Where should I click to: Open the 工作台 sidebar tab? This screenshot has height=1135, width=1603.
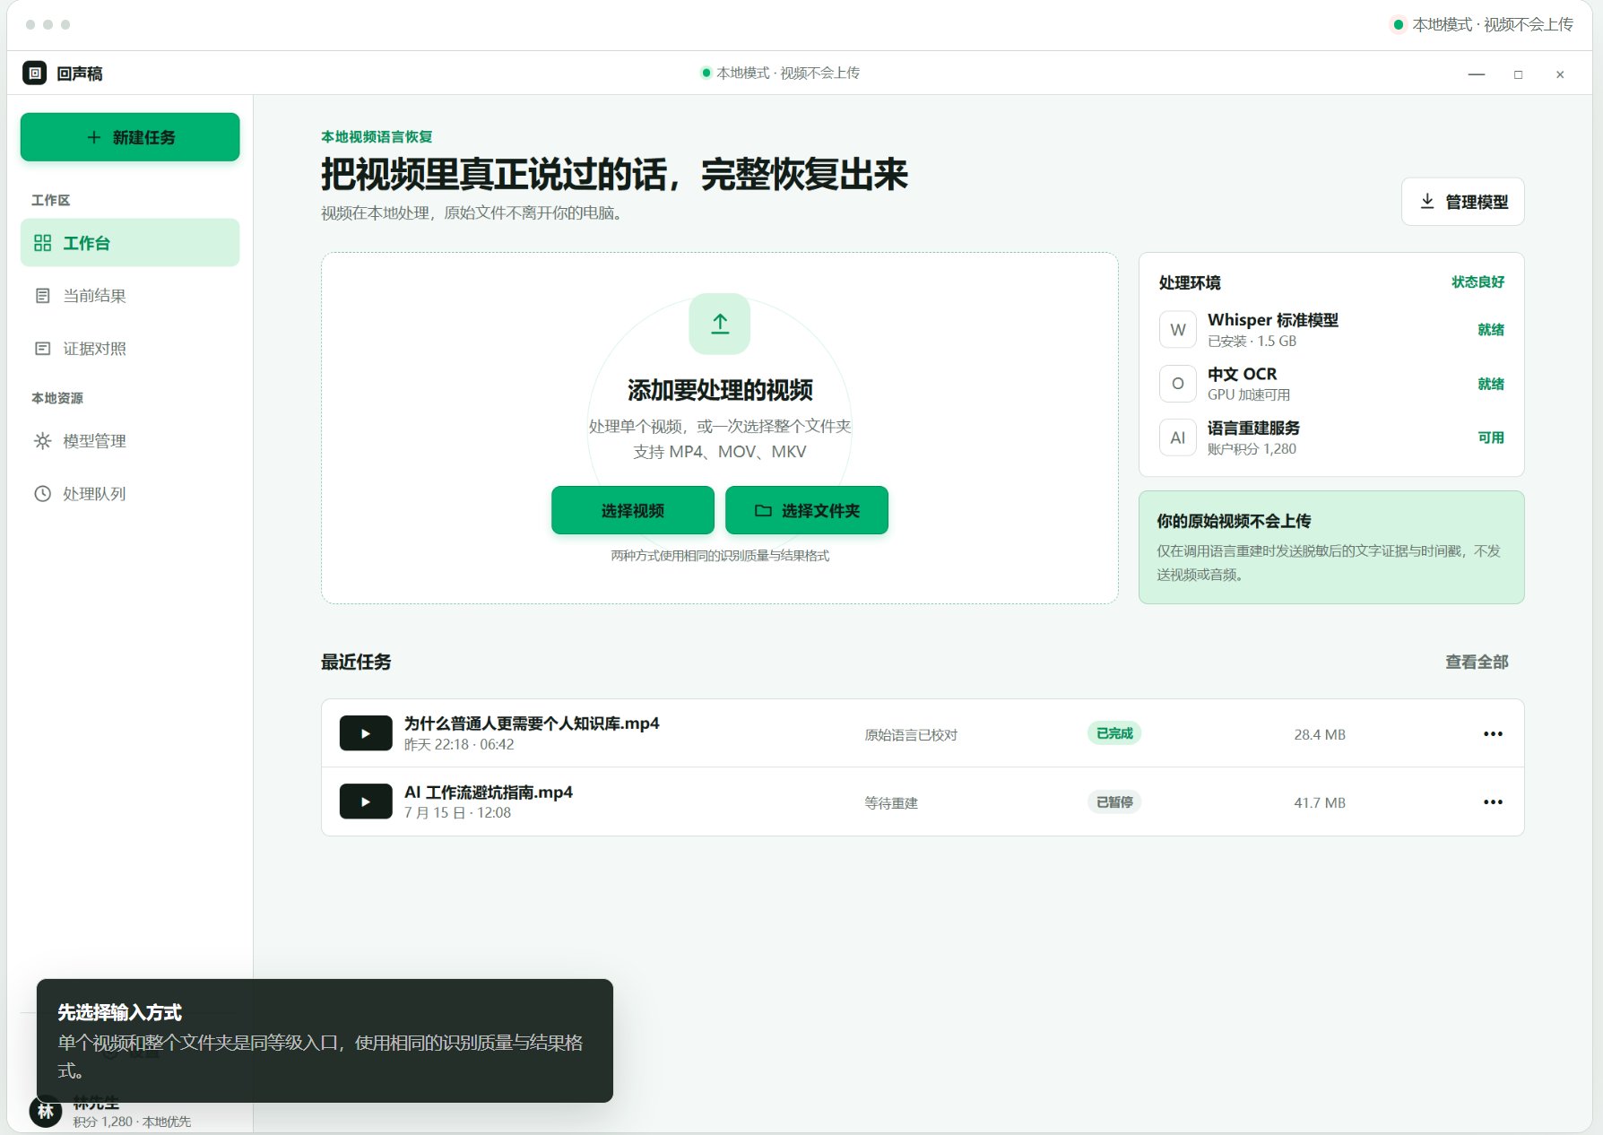click(130, 243)
